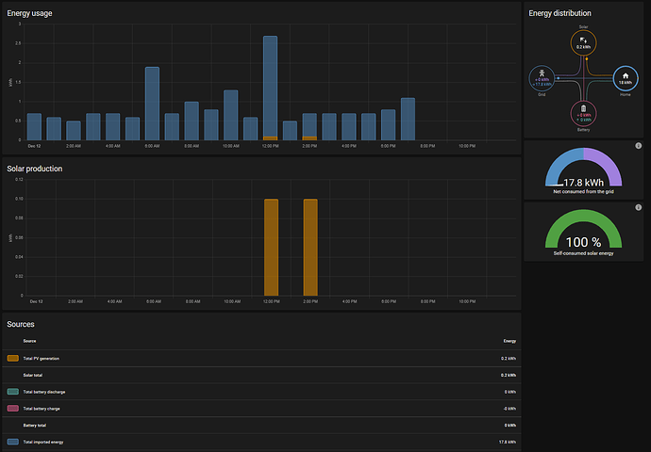Image resolution: width=651 pixels, height=452 pixels.
Task: Click the "Energy distribution" card title
Action: [x=559, y=13]
